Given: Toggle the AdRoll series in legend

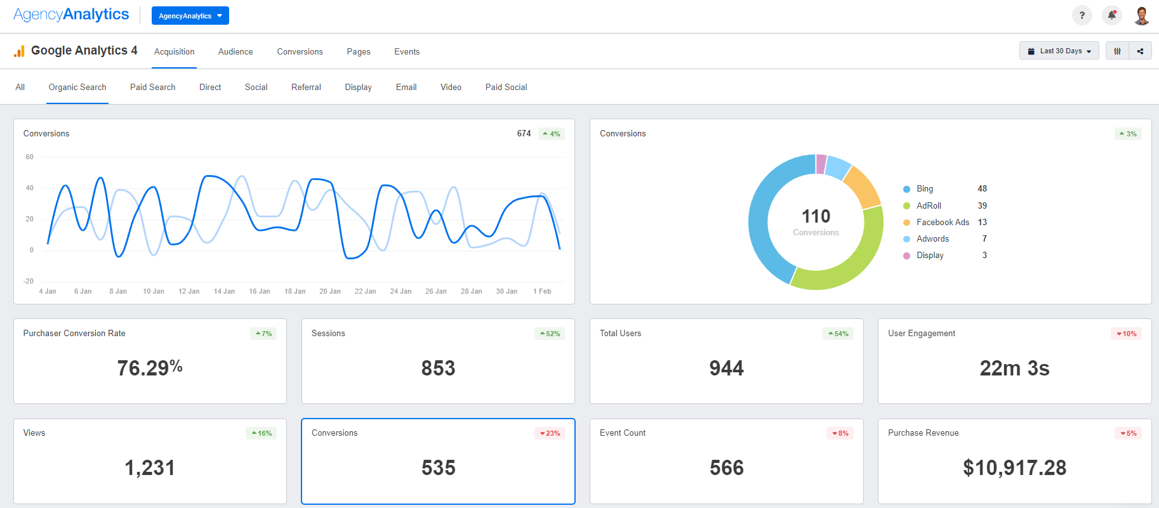Looking at the screenshot, I should point(928,205).
